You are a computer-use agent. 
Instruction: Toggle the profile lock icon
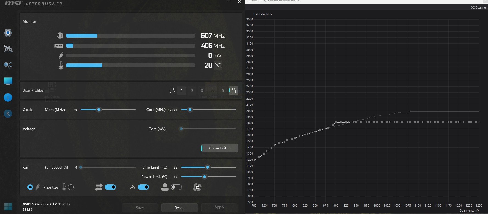coord(233,90)
